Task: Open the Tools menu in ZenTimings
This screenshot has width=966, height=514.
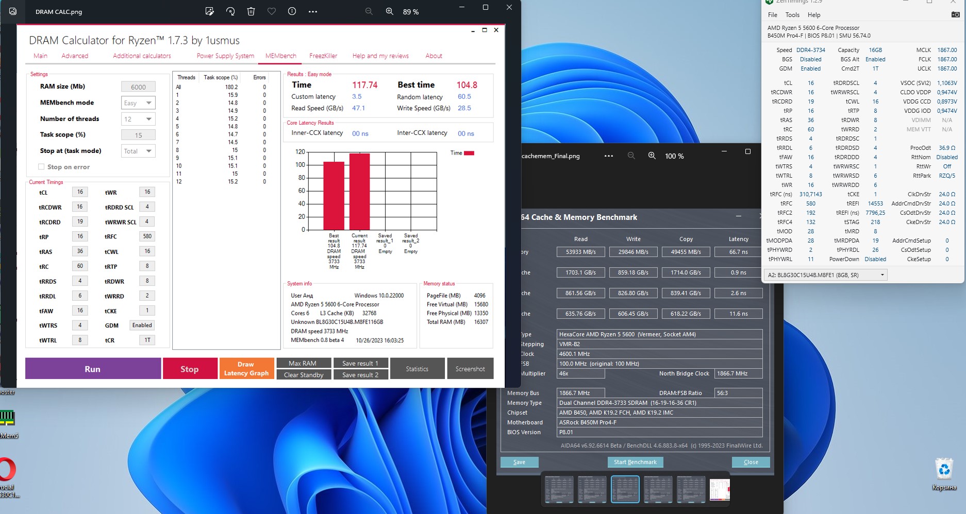Action: click(x=792, y=15)
